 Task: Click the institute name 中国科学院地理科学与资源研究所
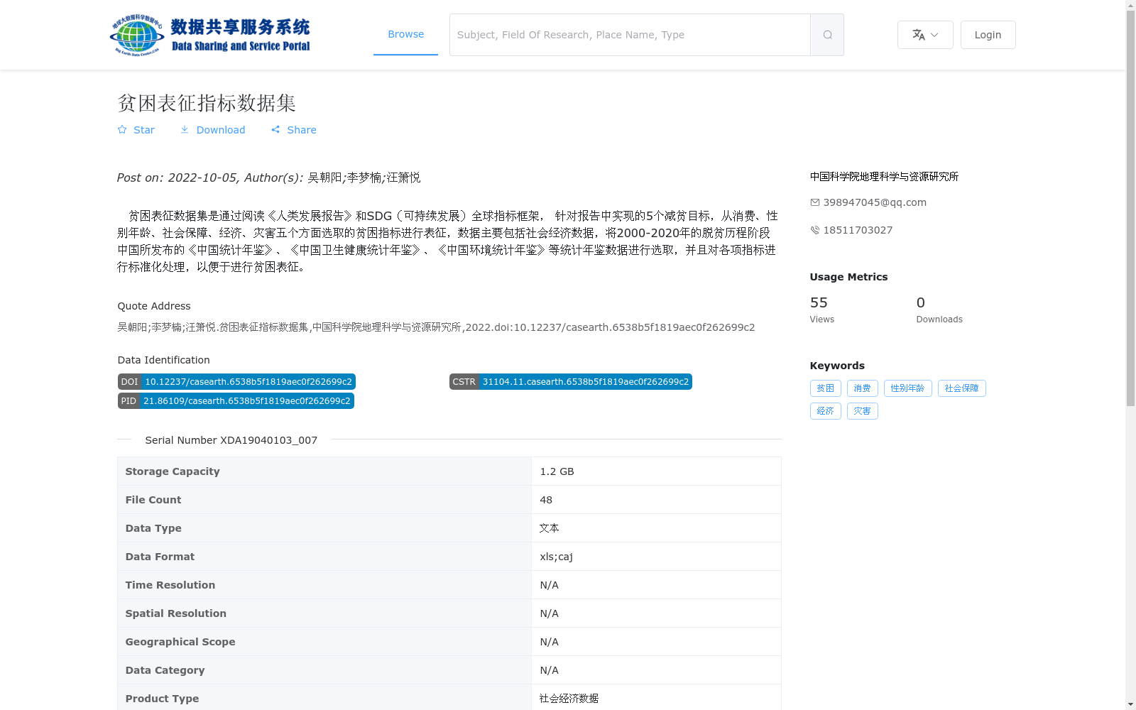point(884,177)
